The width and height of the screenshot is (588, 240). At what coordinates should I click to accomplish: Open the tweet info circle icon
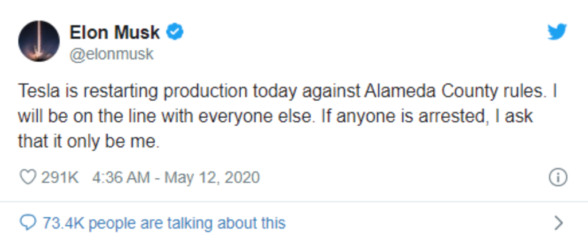tap(558, 177)
